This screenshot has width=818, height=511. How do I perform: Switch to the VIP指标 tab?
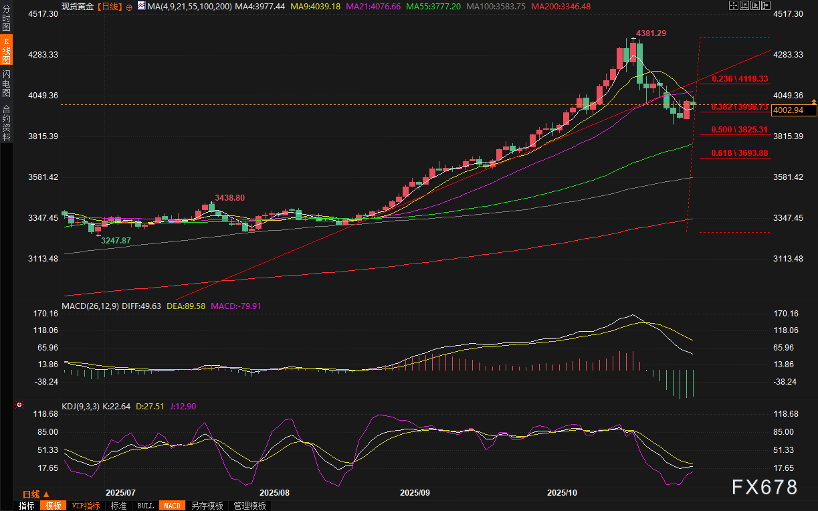[x=86, y=506]
